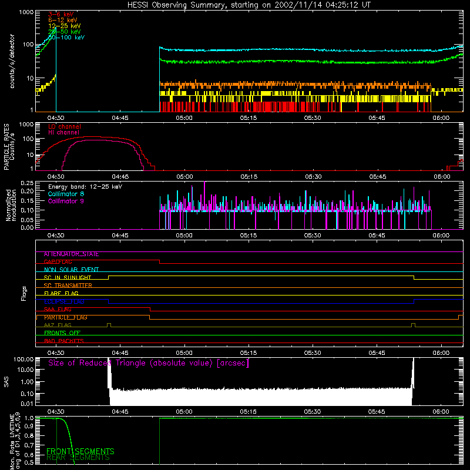Click the 'Energy band: 12-25 keV' text
The width and height of the screenshot is (470, 470).
click(85, 187)
